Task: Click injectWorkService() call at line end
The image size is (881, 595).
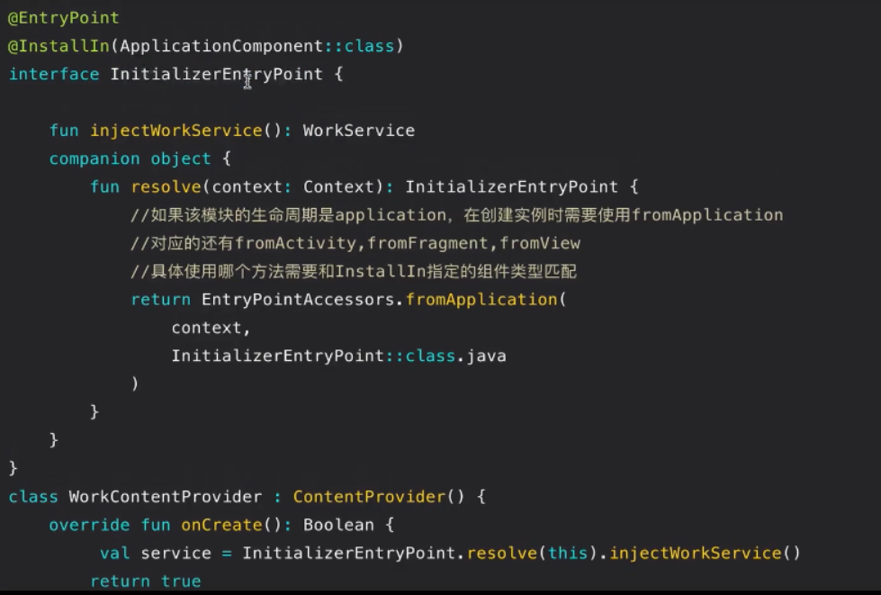Action: click(x=706, y=554)
